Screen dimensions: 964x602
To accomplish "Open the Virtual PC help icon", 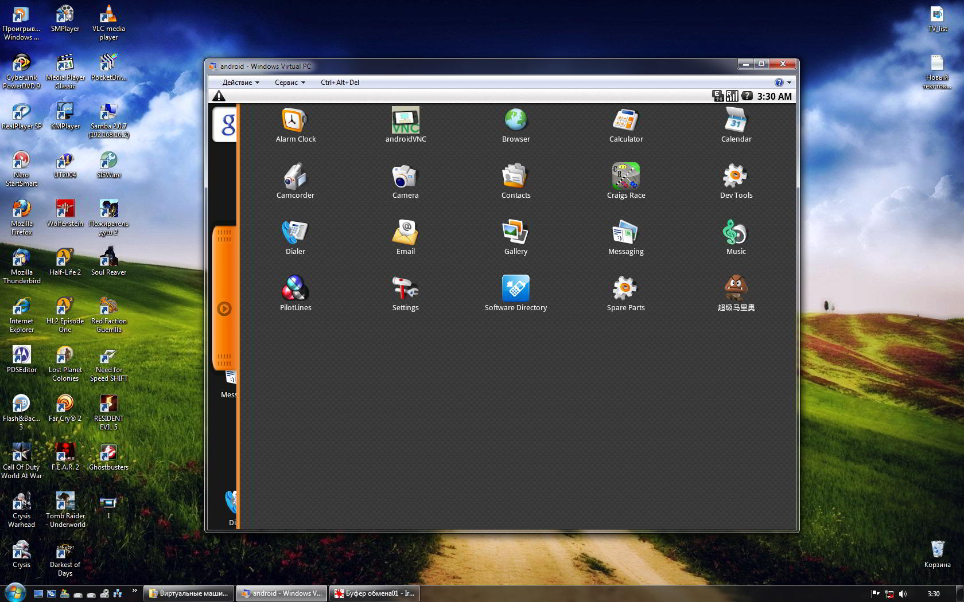I will click(779, 83).
